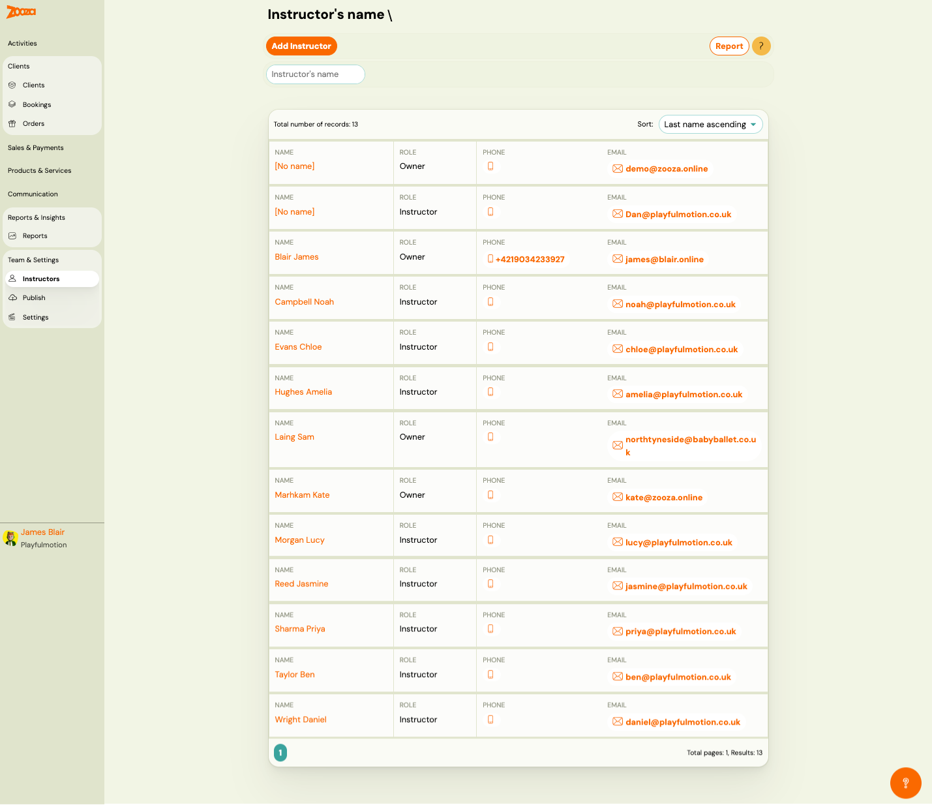This screenshot has height=805, width=932.
Task: Switch to Team & Settings section
Action: 33,260
